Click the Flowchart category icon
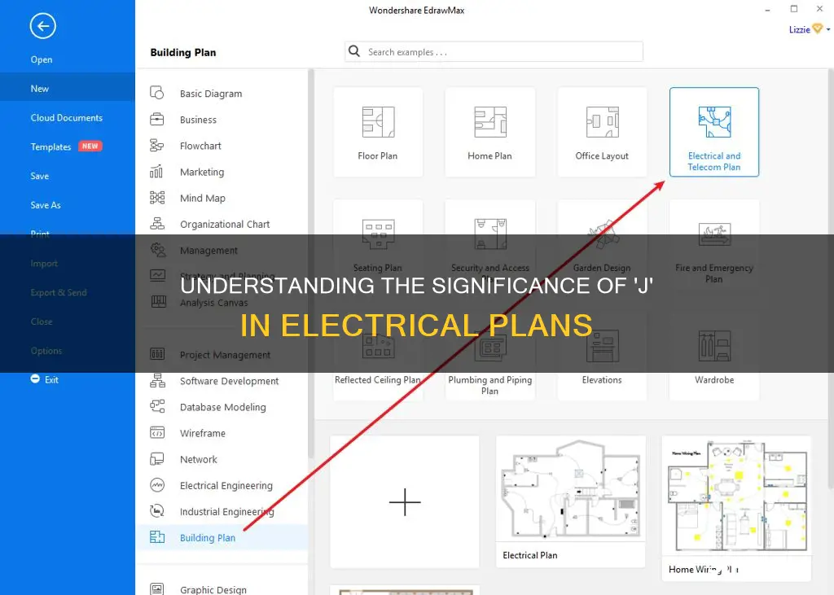Screen dimensions: 834x595 [x=157, y=145]
